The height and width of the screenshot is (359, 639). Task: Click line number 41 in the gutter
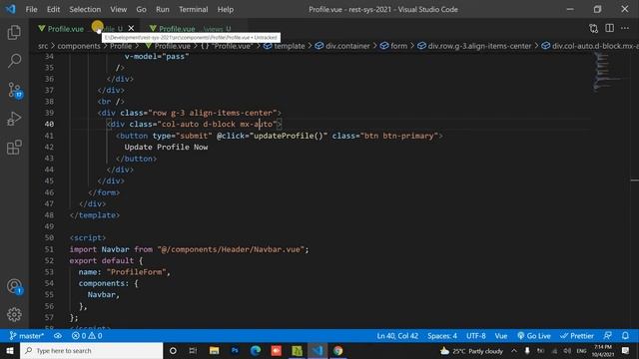click(49, 136)
